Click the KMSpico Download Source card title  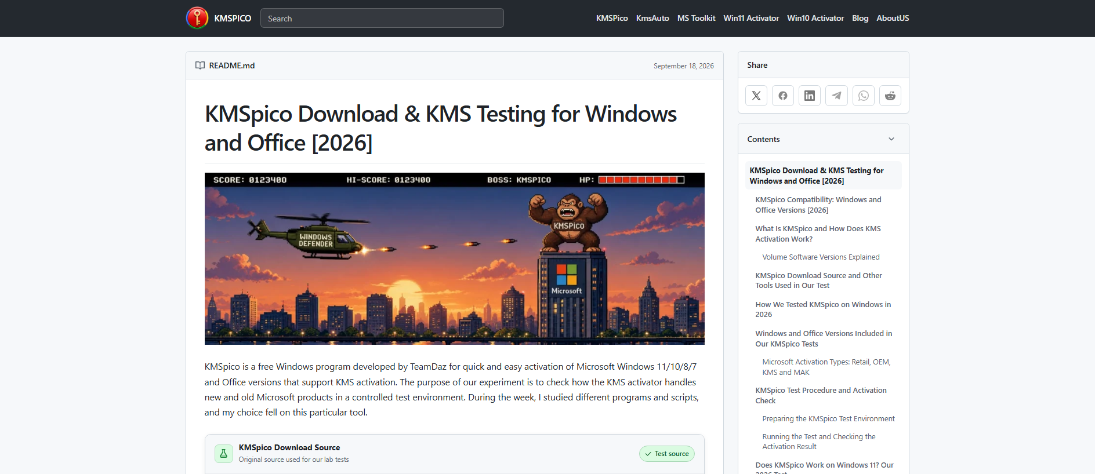(x=289, y=447)
